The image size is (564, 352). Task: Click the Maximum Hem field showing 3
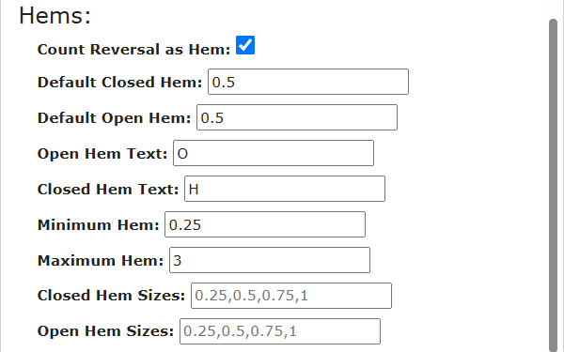tap(270, 260)
